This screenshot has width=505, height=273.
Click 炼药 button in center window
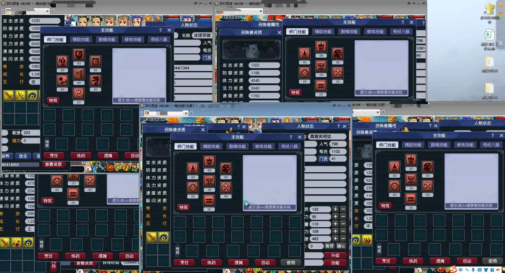[x=212, y=262]
